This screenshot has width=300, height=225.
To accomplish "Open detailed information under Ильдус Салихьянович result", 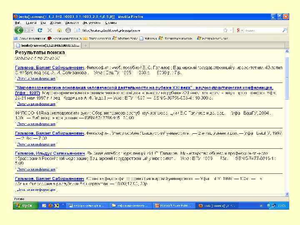I will click(36, 169).
